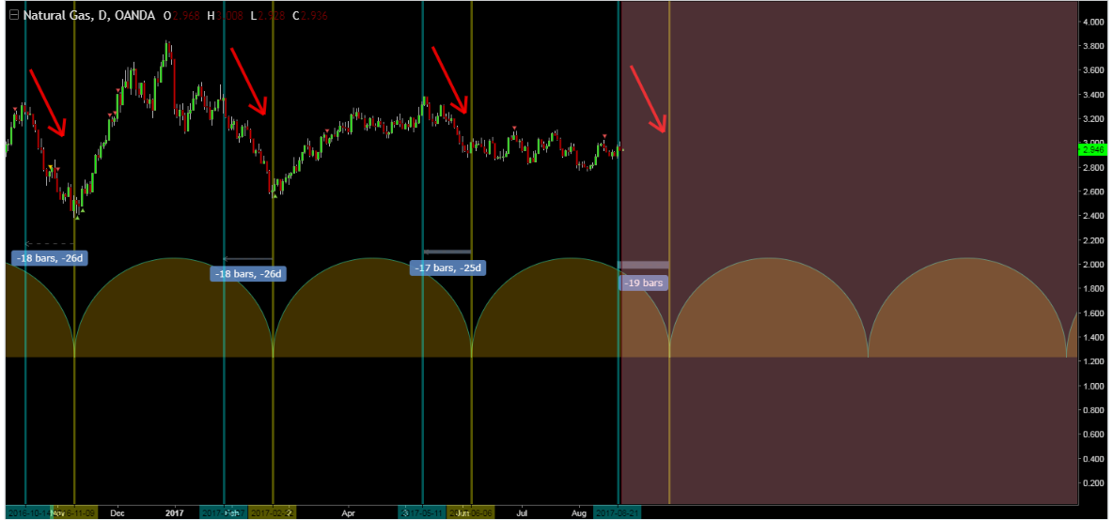Image resolution: width=1113 pixels, height=520 pixels.
Task: Click the Natural Gas, D, OANDA title
Action: pos(88,16)
